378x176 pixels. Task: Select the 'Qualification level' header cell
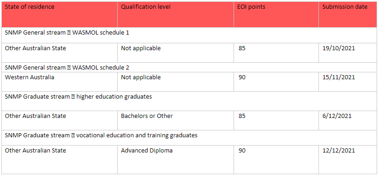click(175, 14)
